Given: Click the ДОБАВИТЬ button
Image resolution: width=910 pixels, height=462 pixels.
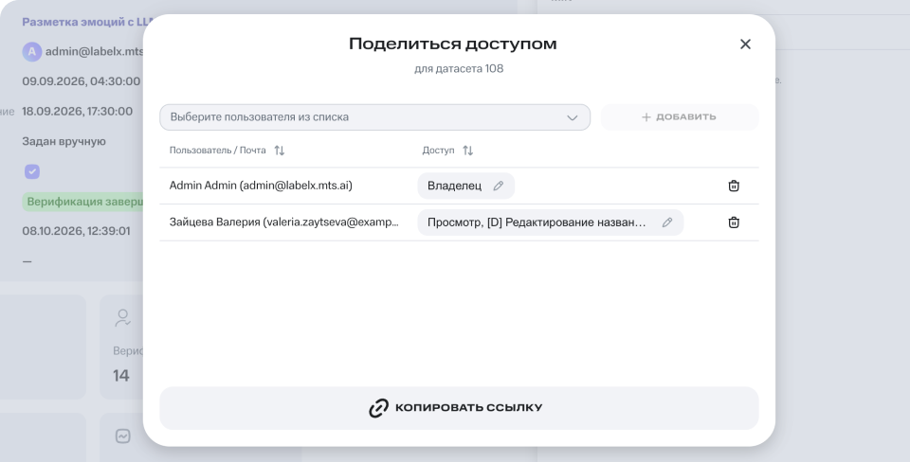Looking at the screenshot, I should (x=680, y=117).
